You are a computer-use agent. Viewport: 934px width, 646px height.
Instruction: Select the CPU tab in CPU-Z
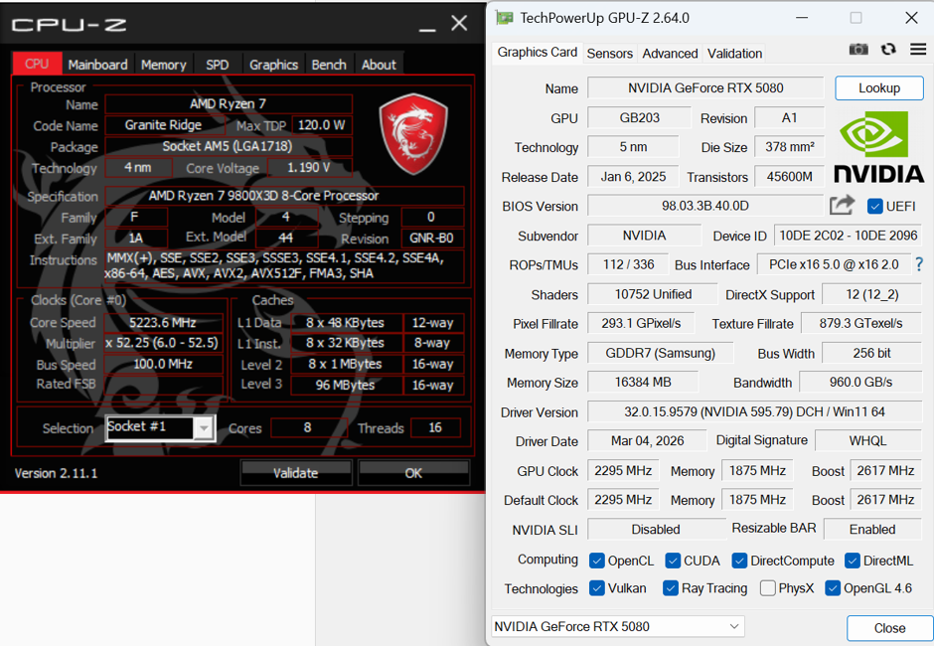click(x=37, y=64)
